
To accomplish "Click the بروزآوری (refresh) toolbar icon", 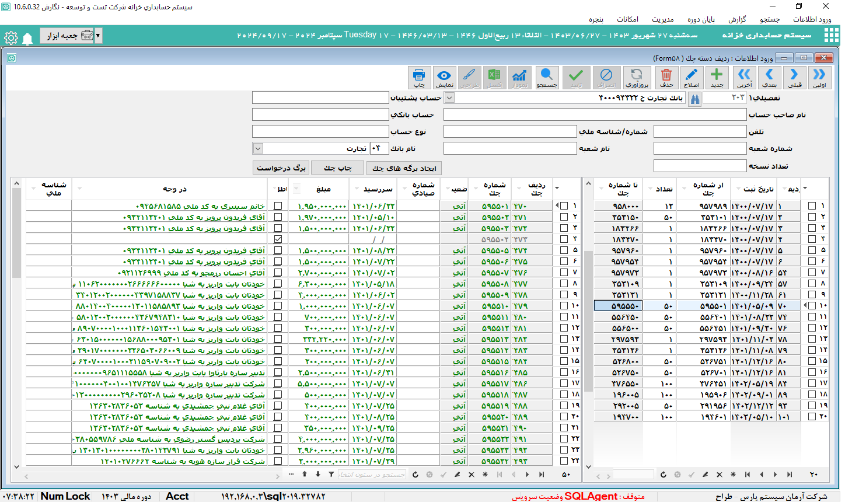I will pos(637,78).
